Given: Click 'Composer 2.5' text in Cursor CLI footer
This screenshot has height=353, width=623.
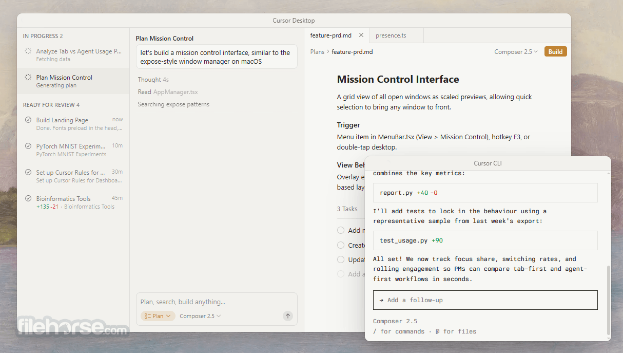Looking at the screenshot, I should click(x=395, y=322).
